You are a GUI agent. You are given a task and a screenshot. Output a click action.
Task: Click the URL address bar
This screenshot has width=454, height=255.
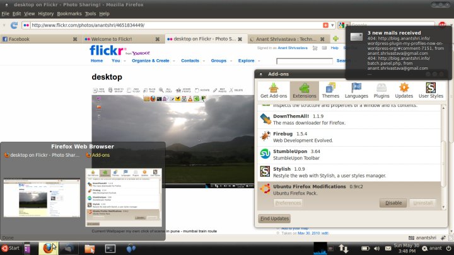170,25
